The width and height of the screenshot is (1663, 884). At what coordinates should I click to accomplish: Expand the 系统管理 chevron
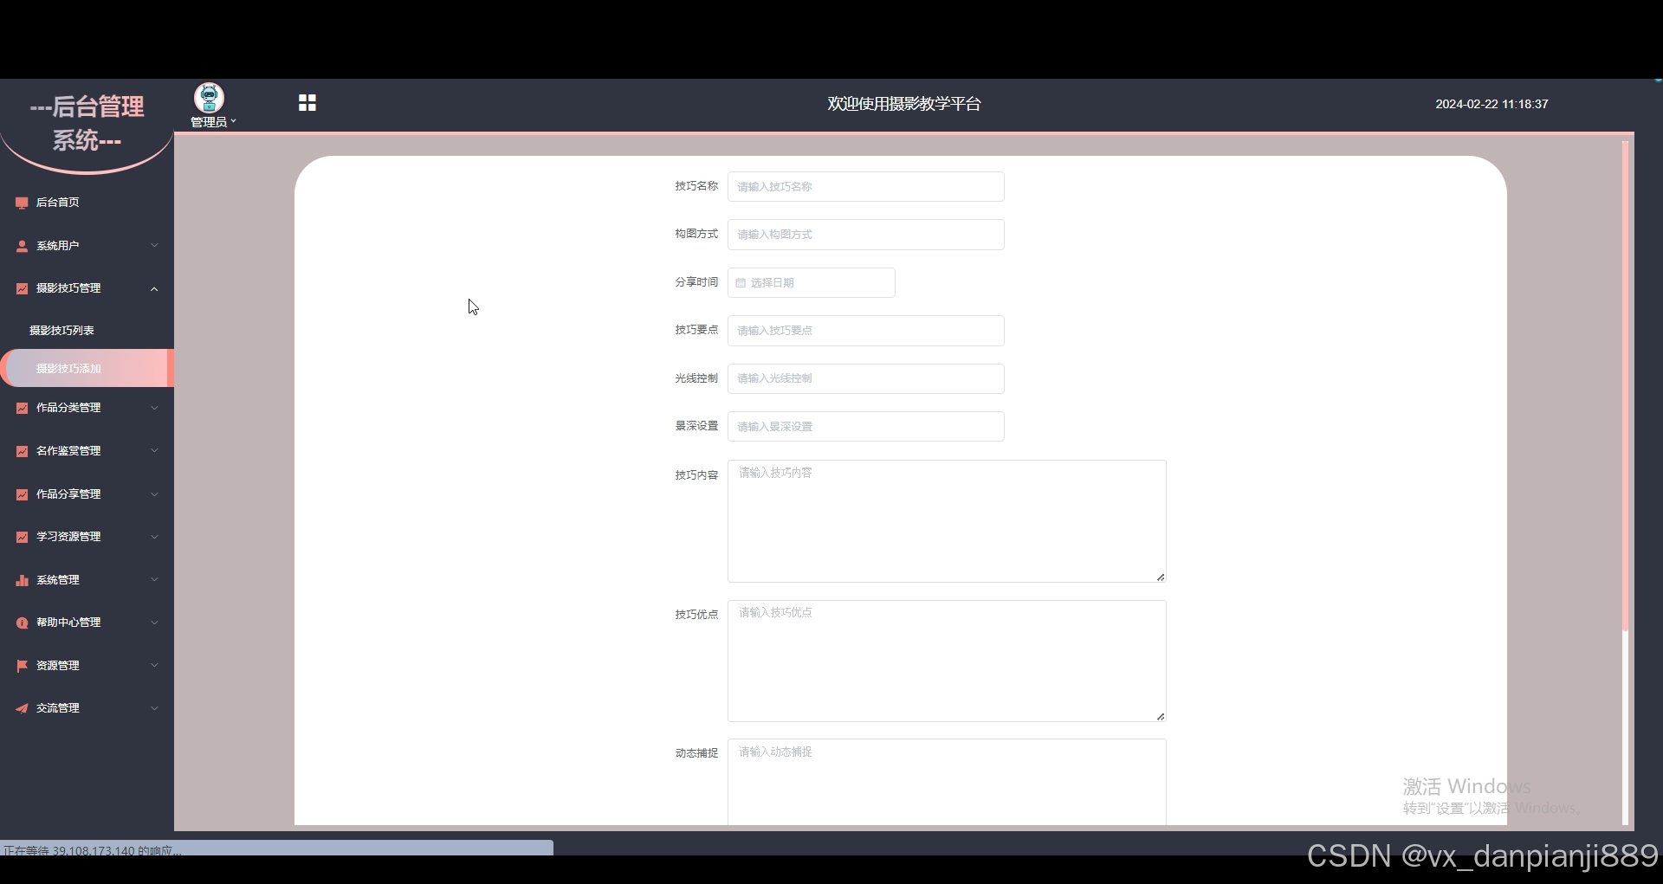(154, 580)
